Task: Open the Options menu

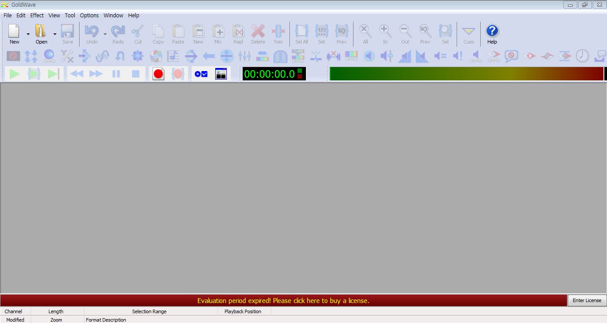Action: click(x=89, y=15)
